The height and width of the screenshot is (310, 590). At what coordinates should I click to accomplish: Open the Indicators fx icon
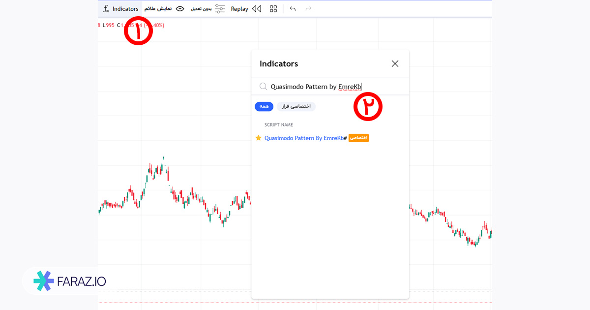click(x=106, y=8)
